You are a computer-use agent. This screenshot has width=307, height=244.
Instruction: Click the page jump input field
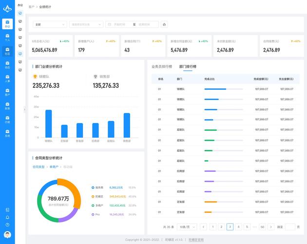290,227
